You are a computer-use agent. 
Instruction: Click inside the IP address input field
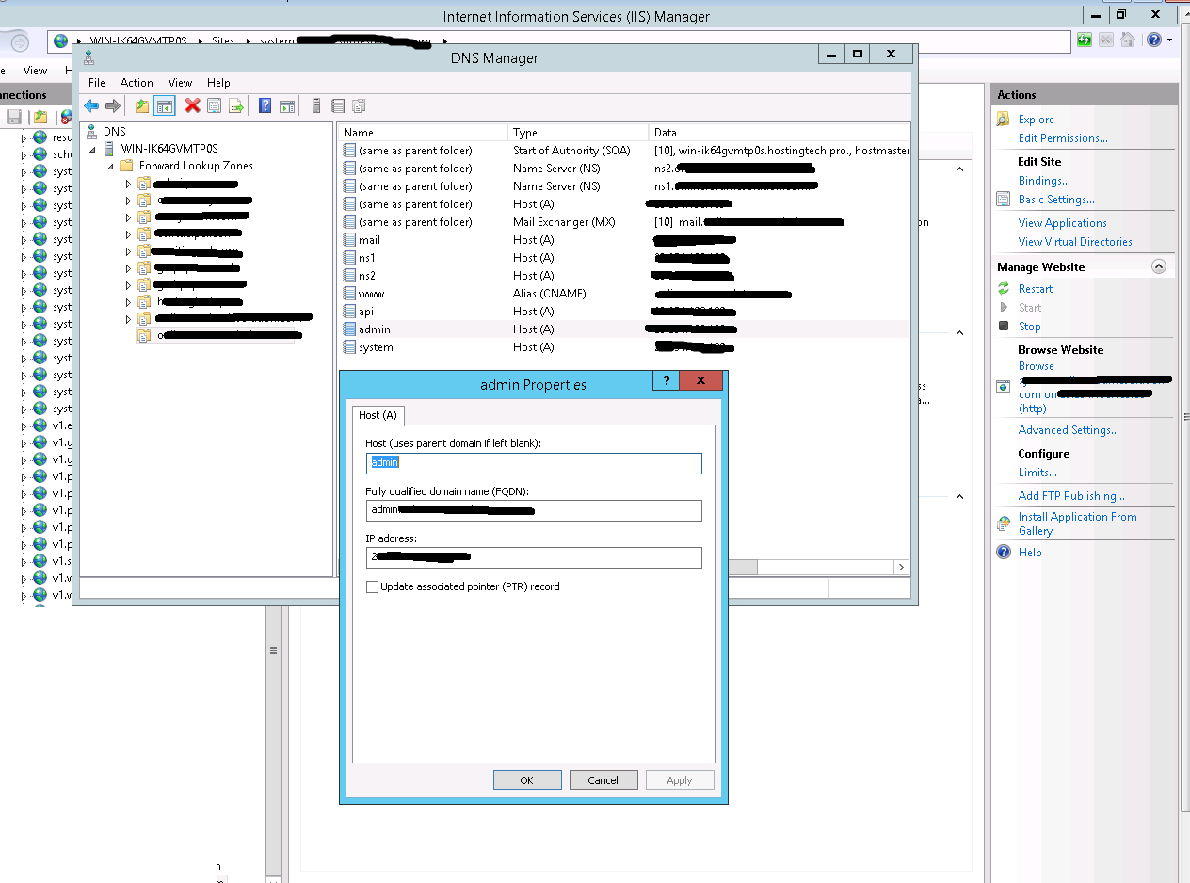click(534, 557)
